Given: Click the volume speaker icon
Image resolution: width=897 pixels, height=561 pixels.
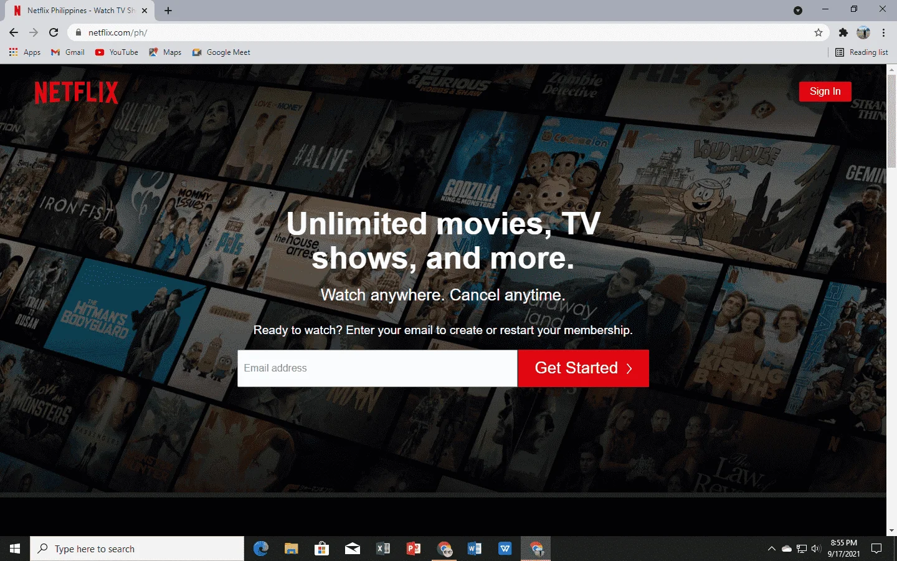Looking at the screenshot, I should pyautogui.click(x=816, y=549).
